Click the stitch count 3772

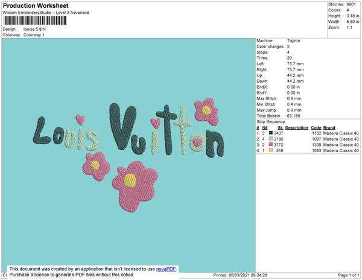(278, 144)
